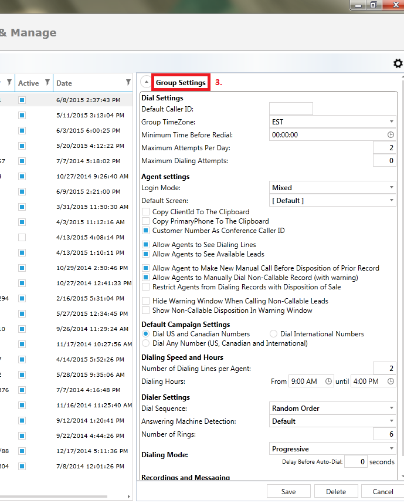Click the Delete button
Image resolution: width=404 pixels, height=503 pixels.
[x=336, y=492]
